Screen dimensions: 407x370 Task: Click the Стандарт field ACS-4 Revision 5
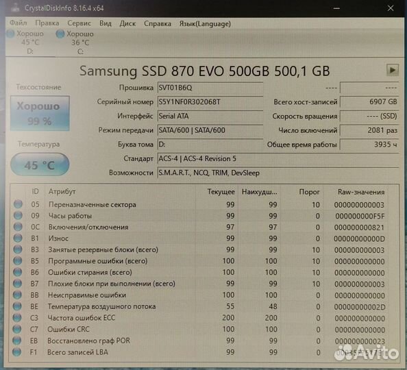pos(278,158)
